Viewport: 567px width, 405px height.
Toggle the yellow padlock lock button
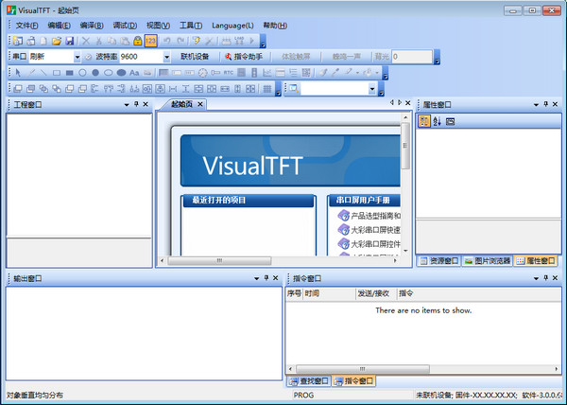[137, 41]
